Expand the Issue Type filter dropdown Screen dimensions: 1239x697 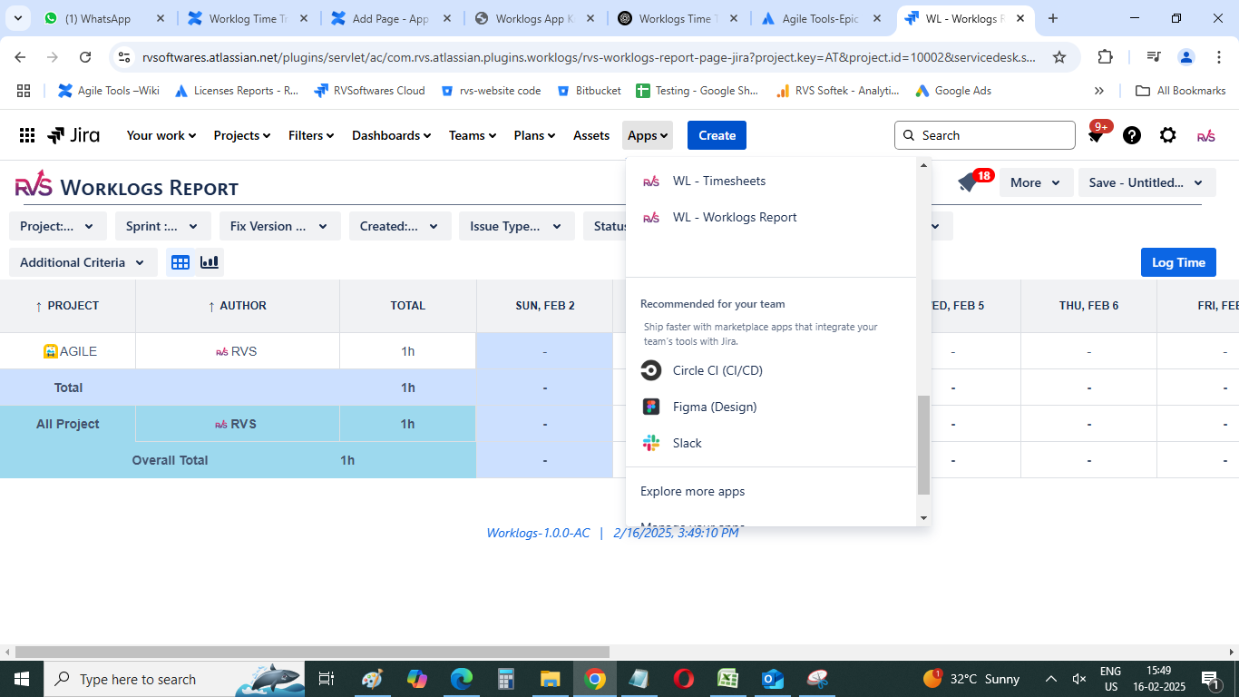point(517,226)
